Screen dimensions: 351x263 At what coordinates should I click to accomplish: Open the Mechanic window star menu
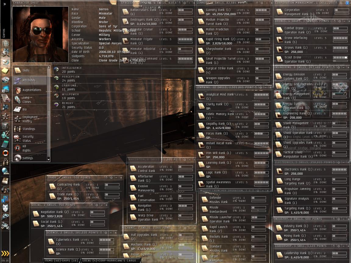(180, 228)
